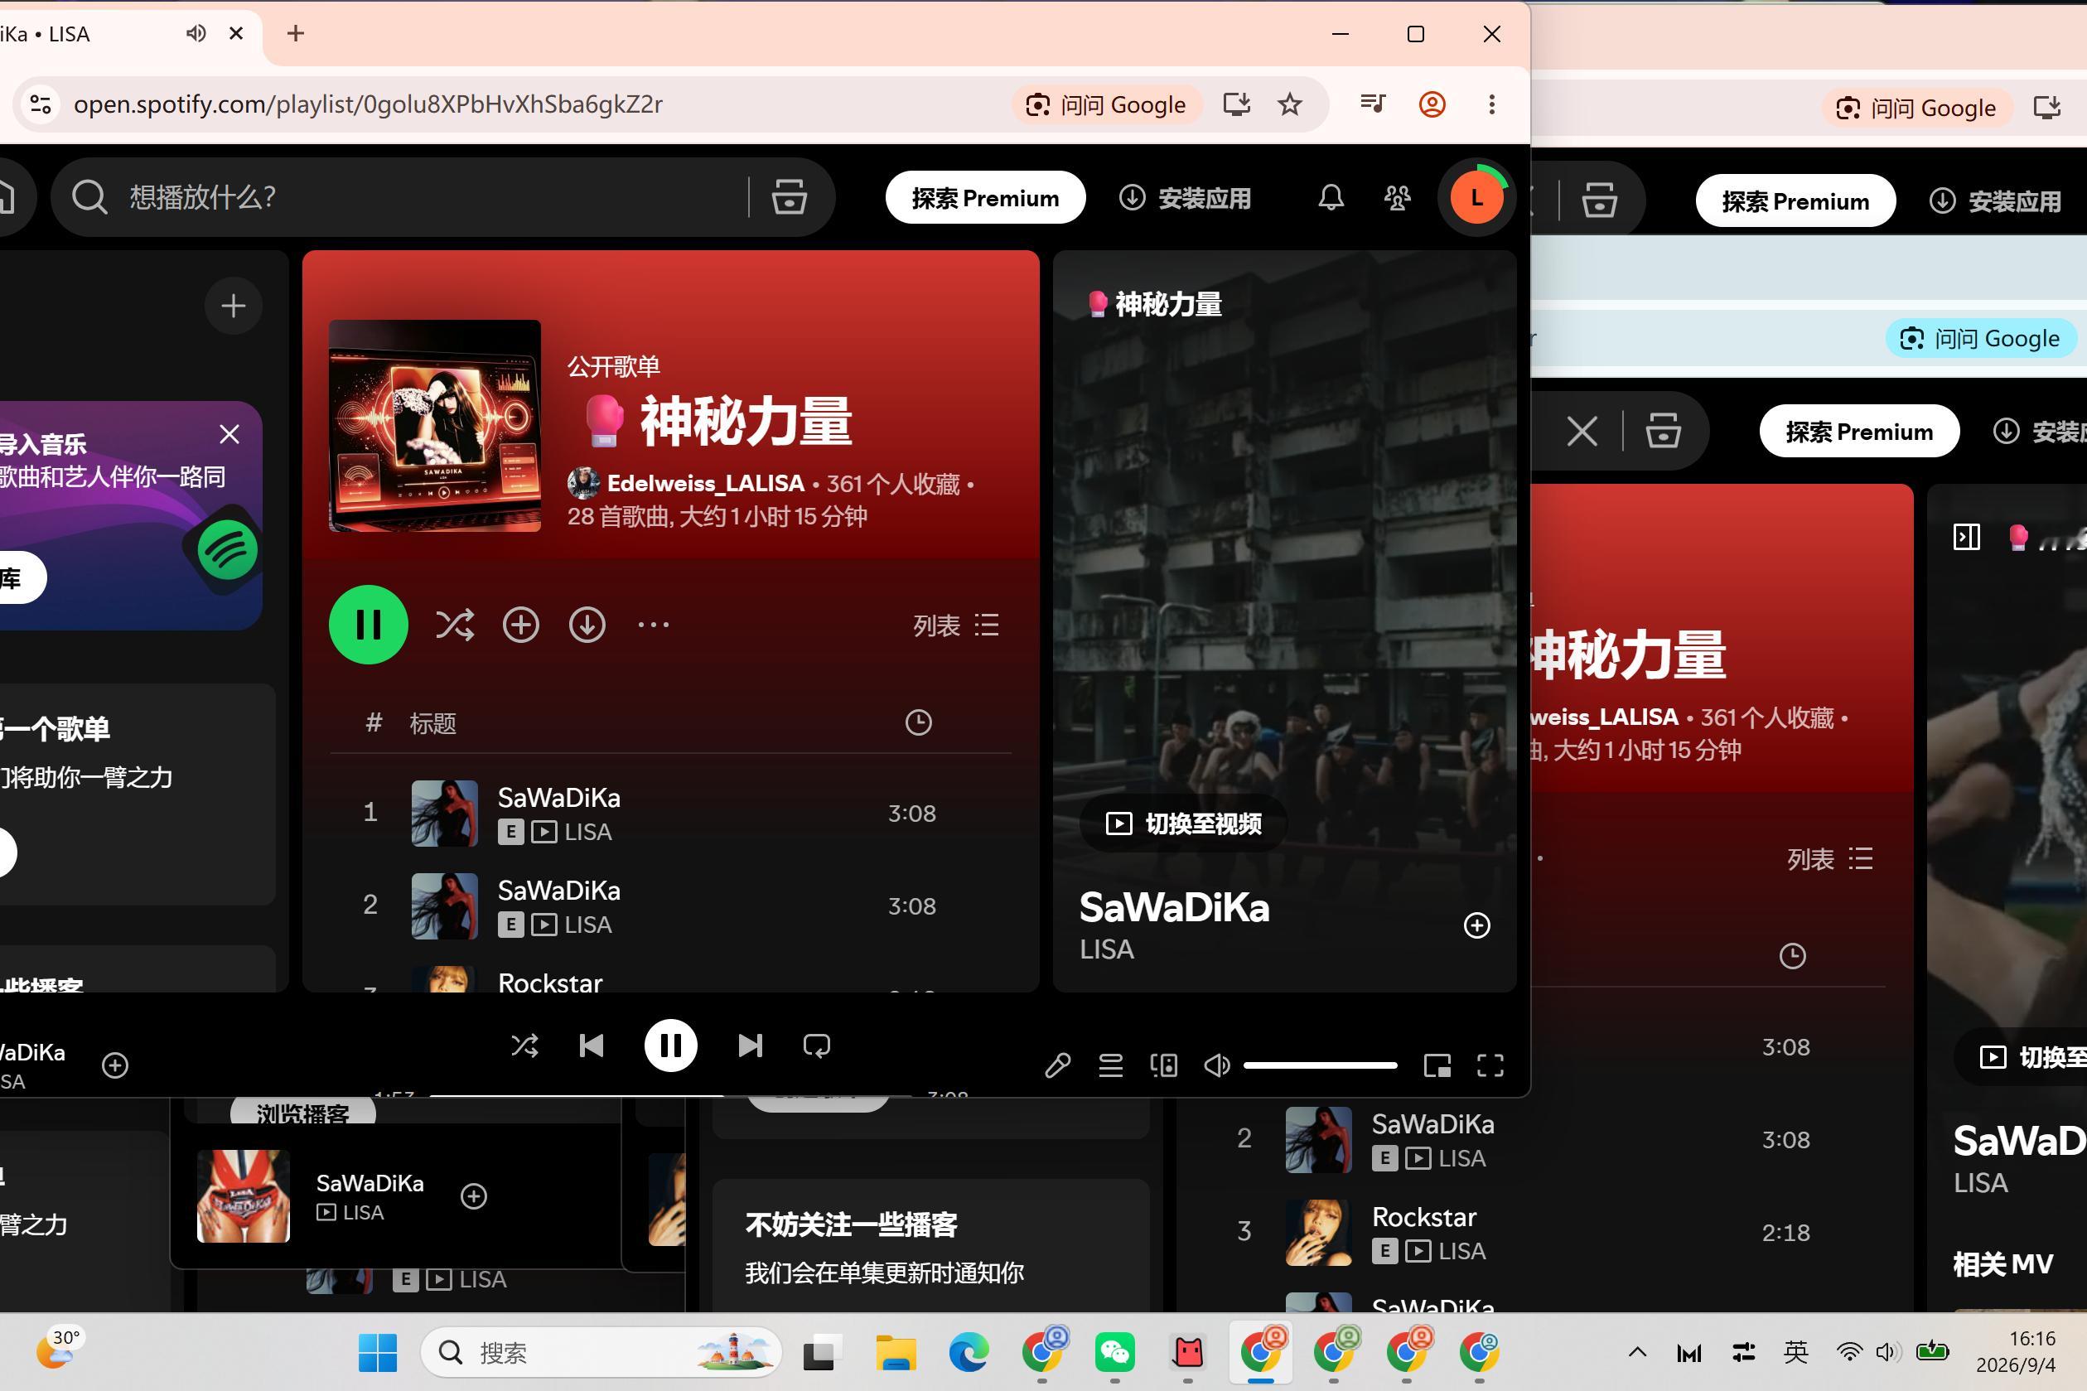Click the Windows taskbar 搜索 box
Viewport: 2087px width, 1391px height.
pyautogui.click(x=601, y=1352)
